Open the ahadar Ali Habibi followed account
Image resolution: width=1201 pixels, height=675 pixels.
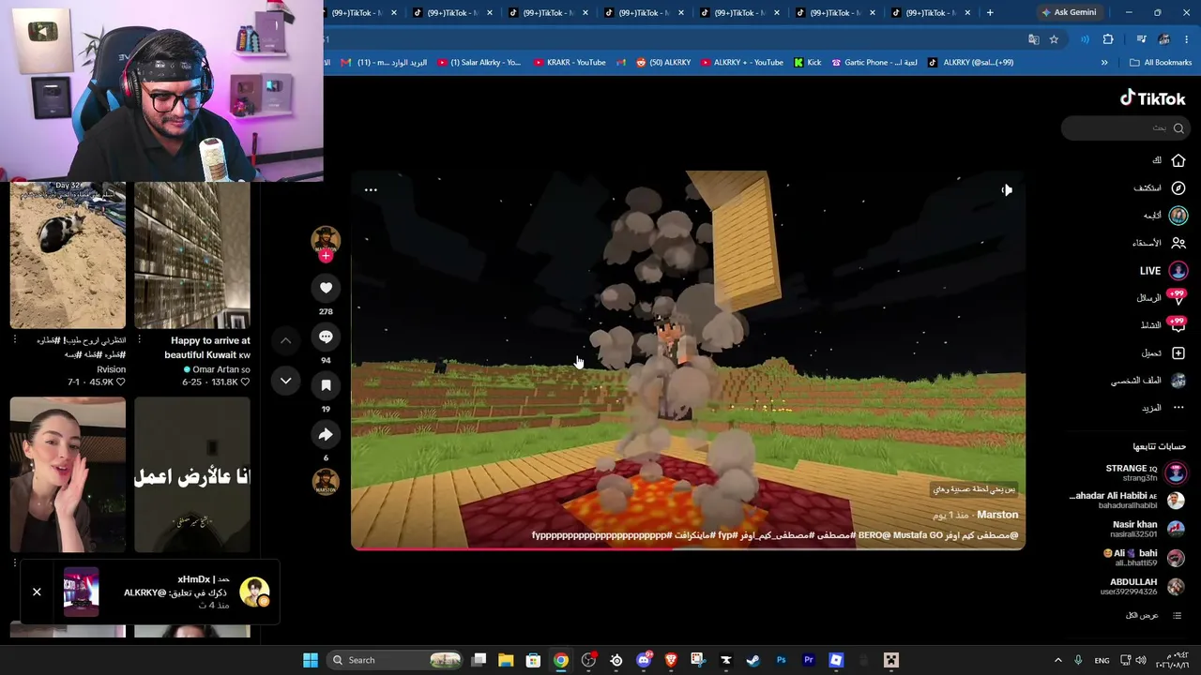pyautogui.click(x=1127, y=501)
